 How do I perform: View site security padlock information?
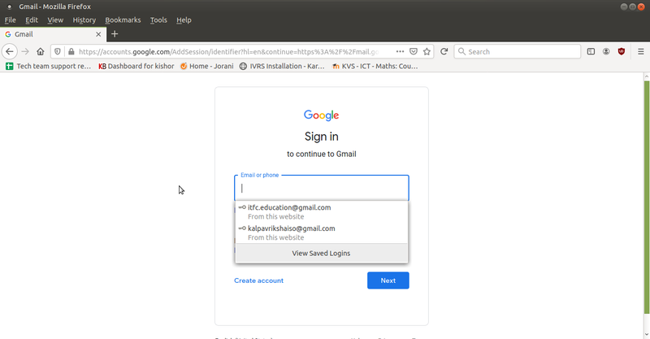point(71,52)
